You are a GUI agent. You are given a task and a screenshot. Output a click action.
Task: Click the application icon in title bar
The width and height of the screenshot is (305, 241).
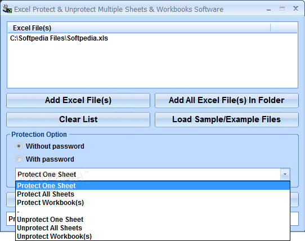click(x=7, y=9)
